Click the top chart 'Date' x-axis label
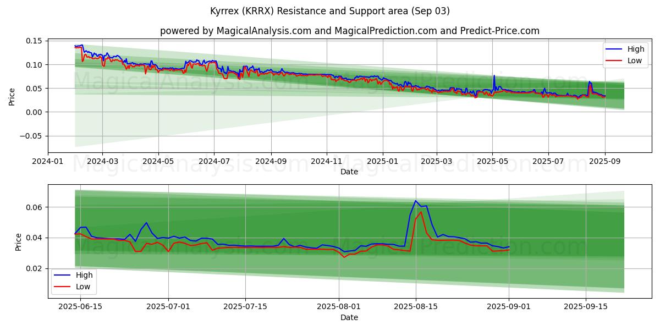Screen dimensions: 660x330 pyautogui.click(x=349, y=172)
